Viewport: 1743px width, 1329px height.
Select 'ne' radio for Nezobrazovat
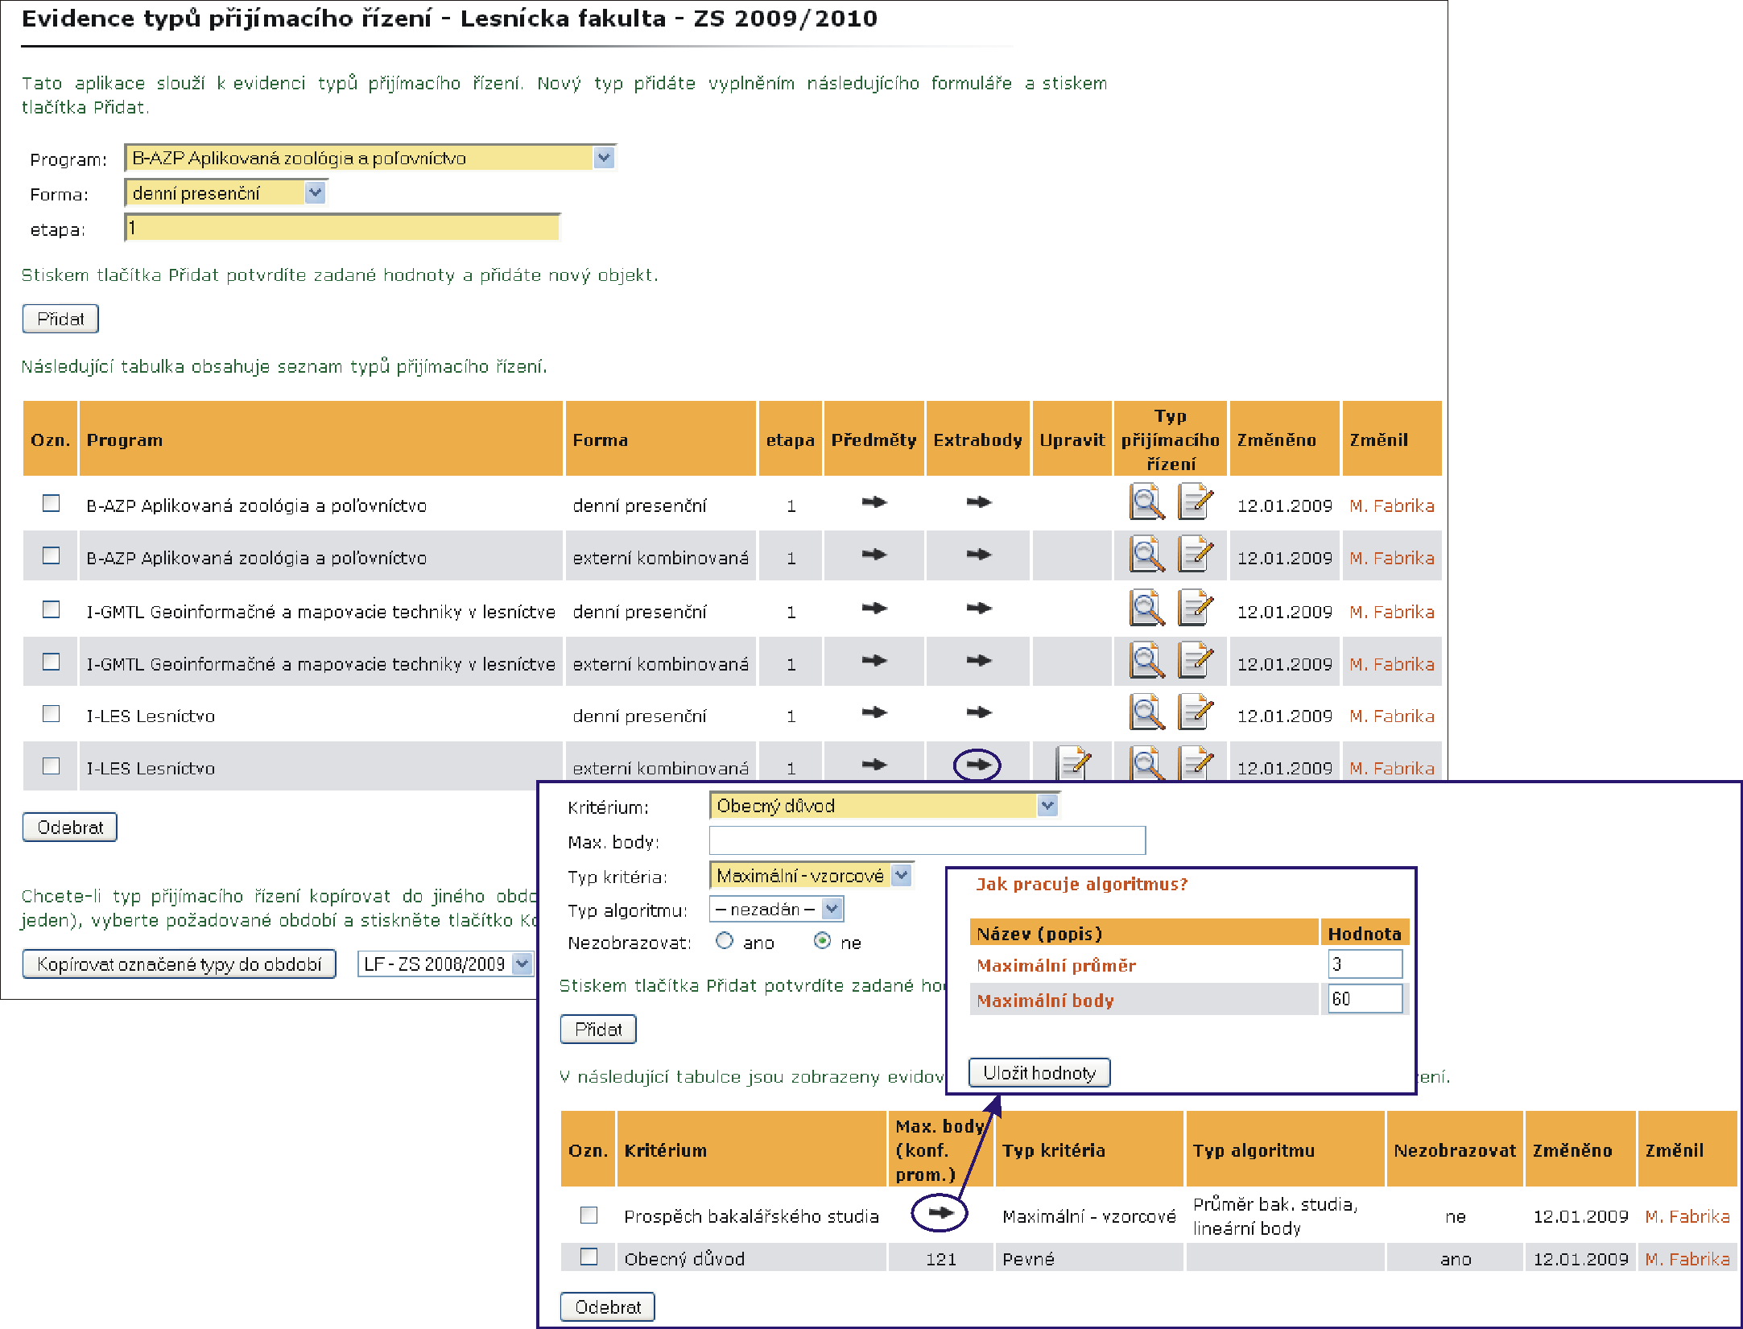click(x=822, y=940)
